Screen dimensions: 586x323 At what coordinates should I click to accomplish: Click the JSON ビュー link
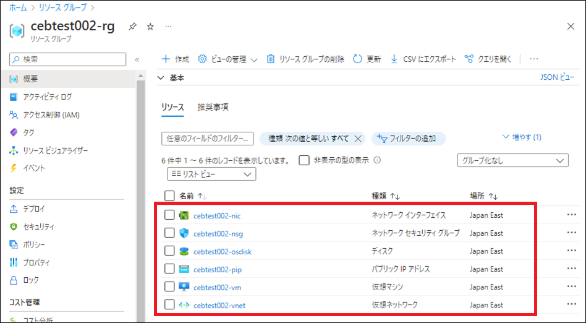click(557, 77)
